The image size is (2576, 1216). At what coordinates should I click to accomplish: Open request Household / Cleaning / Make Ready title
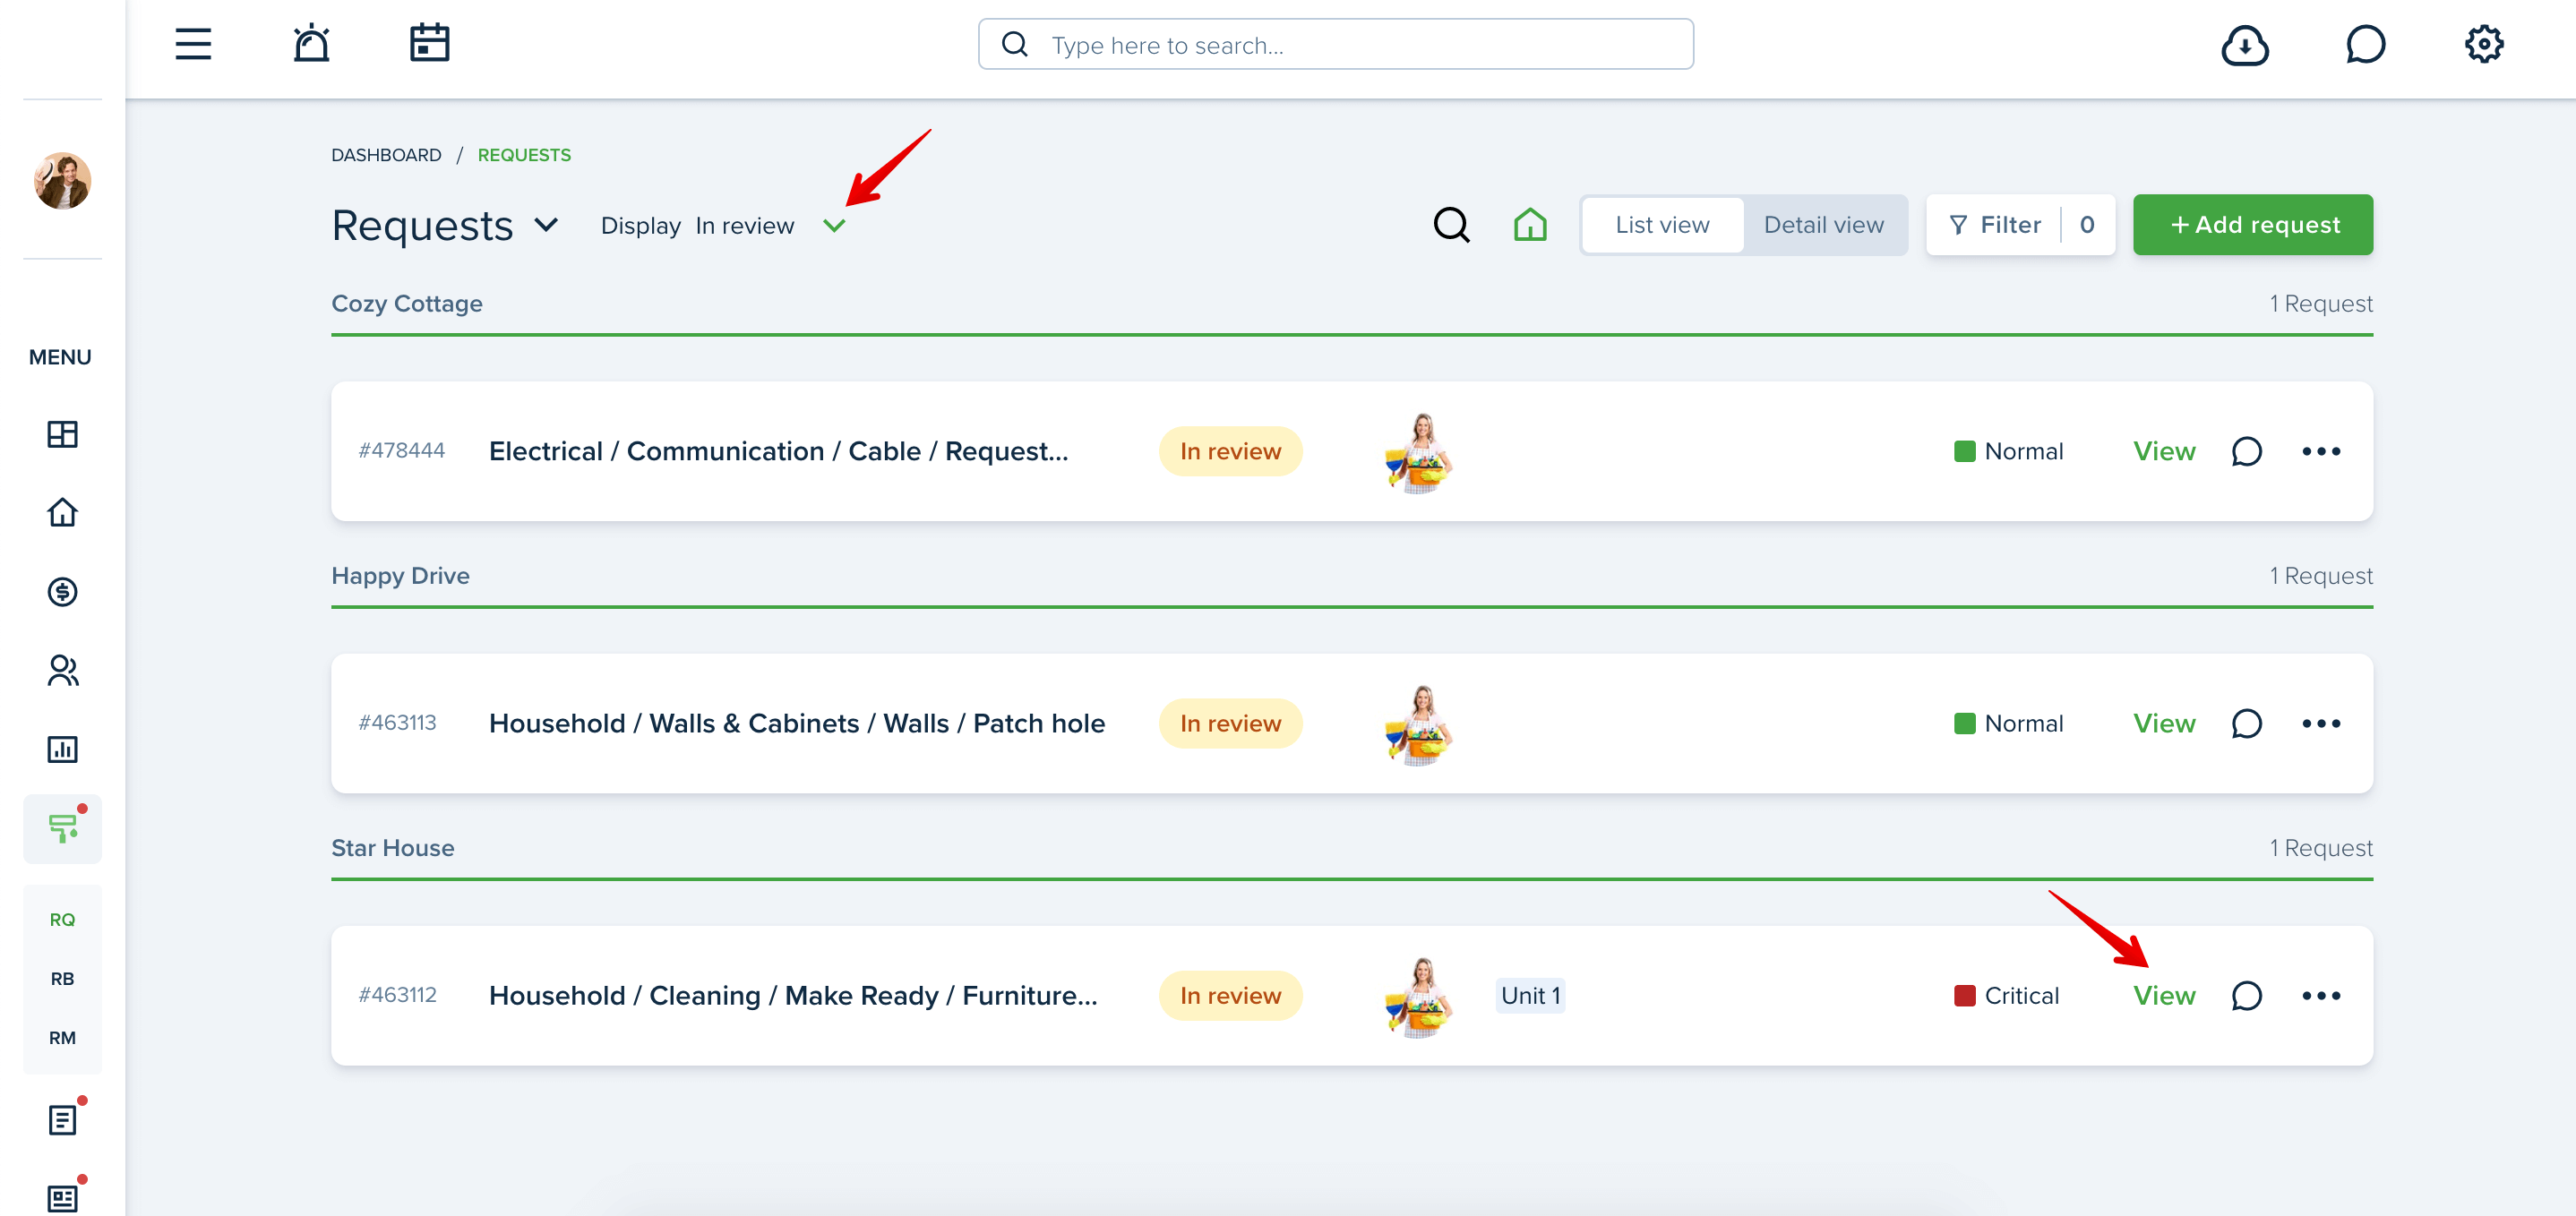click(793, 995)
